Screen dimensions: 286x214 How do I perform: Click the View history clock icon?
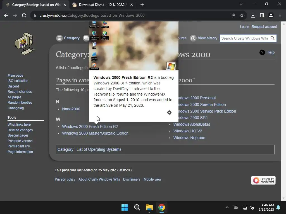tap(193, 38)
